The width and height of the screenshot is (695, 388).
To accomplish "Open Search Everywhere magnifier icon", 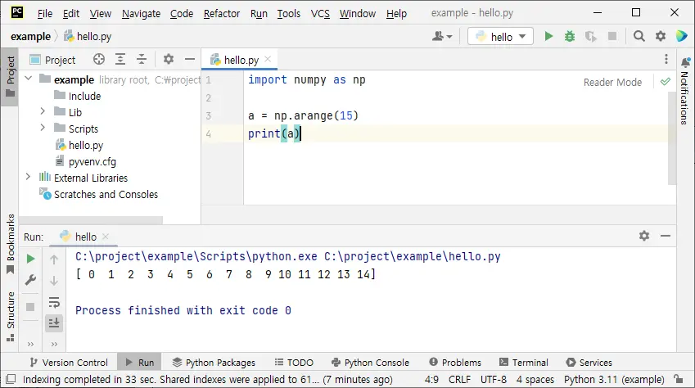I will click(x=639, y=36).
